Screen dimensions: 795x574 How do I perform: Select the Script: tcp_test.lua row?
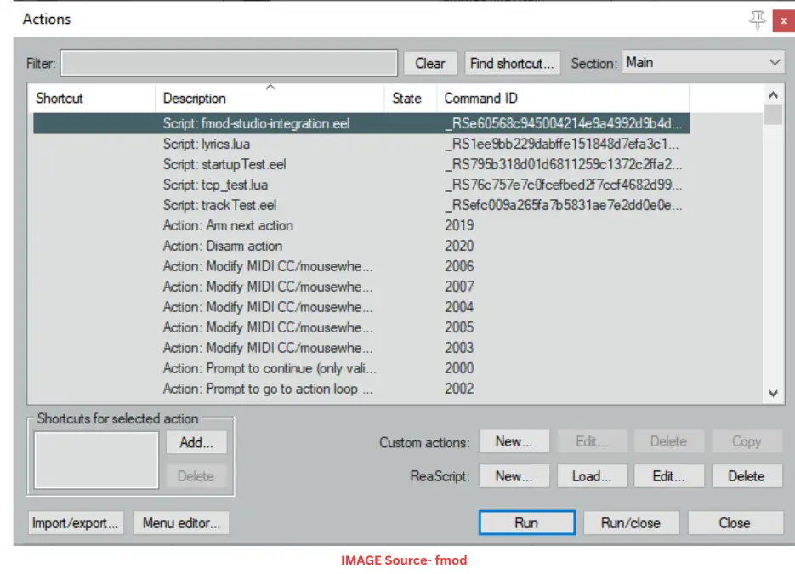click(x=215, y=185)
